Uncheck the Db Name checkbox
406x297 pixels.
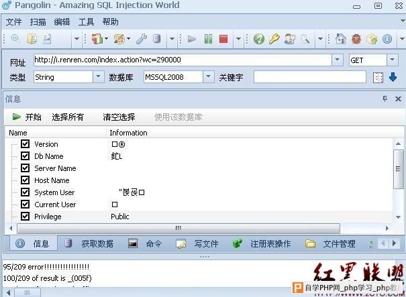[25, 156]
